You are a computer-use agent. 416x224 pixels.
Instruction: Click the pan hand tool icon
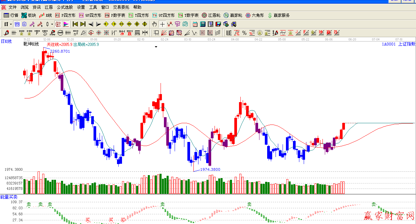[x=154, y=24]
